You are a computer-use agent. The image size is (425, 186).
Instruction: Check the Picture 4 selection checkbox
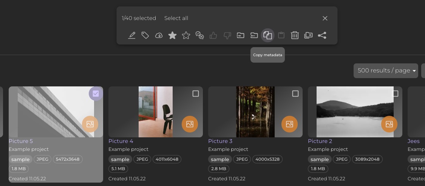[x=195, y=94]
